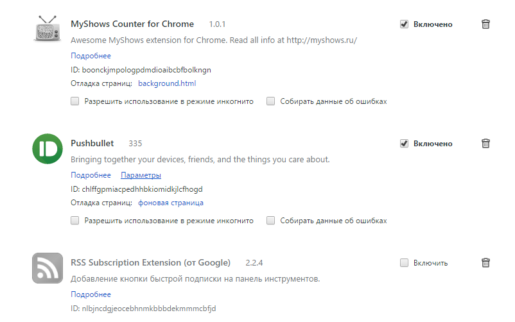Disable MyShows Counter 'Включено' checkbox
The height and width of the screenshot is (322, 515).
pos(404,24)
